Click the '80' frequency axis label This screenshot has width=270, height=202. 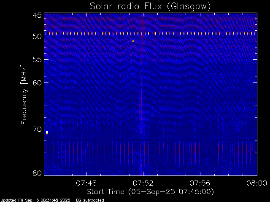(37, 173)
